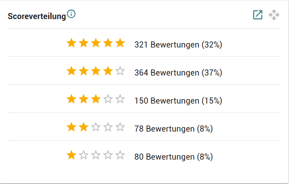
Task: Click the first filled star in two-star row
Action: (71, 127)
